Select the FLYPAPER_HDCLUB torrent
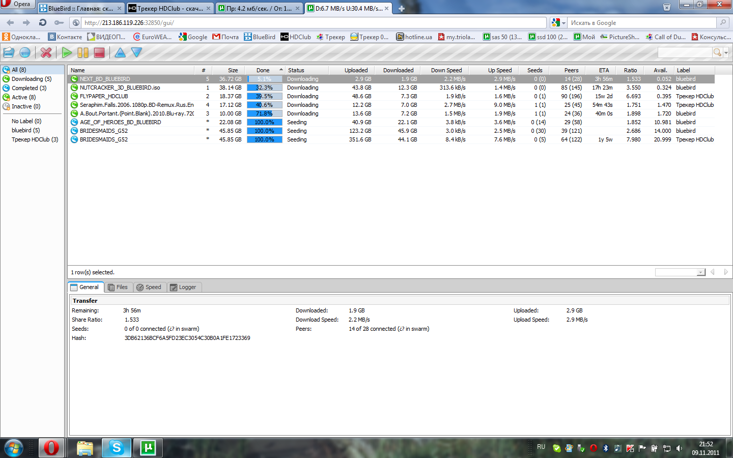Screen dimensions: 733x458 click(x=391, y=96)
